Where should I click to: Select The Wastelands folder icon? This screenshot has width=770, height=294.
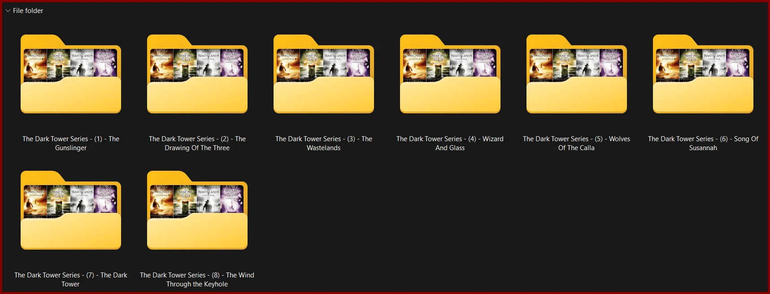point(324,74)
